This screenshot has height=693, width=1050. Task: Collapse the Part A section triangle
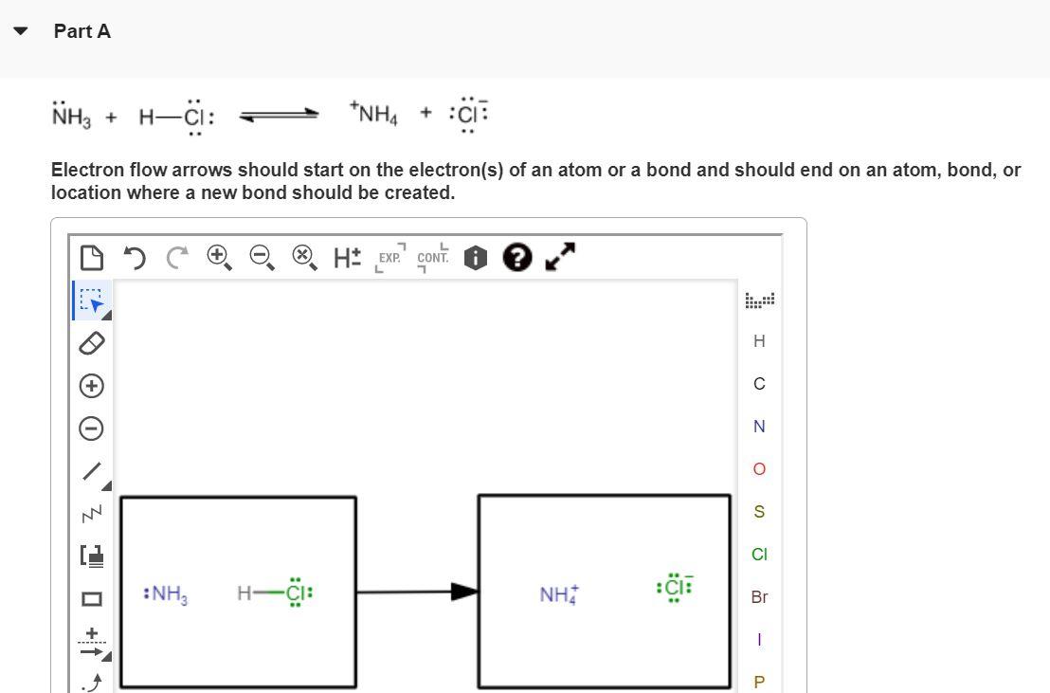[x=21, y=31]
